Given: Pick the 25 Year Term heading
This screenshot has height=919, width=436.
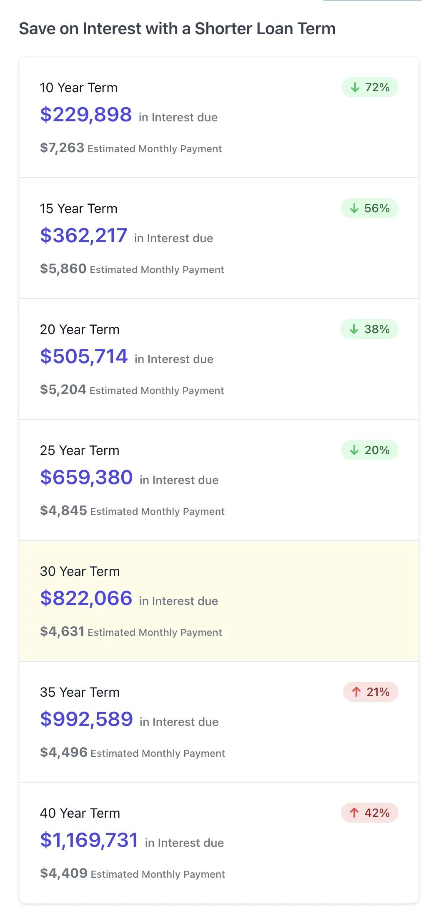Looking at the screenshot, I should tap(80, 451).
